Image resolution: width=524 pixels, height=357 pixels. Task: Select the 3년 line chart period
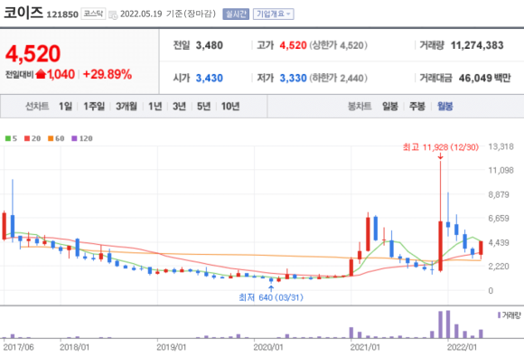(179, 107)
